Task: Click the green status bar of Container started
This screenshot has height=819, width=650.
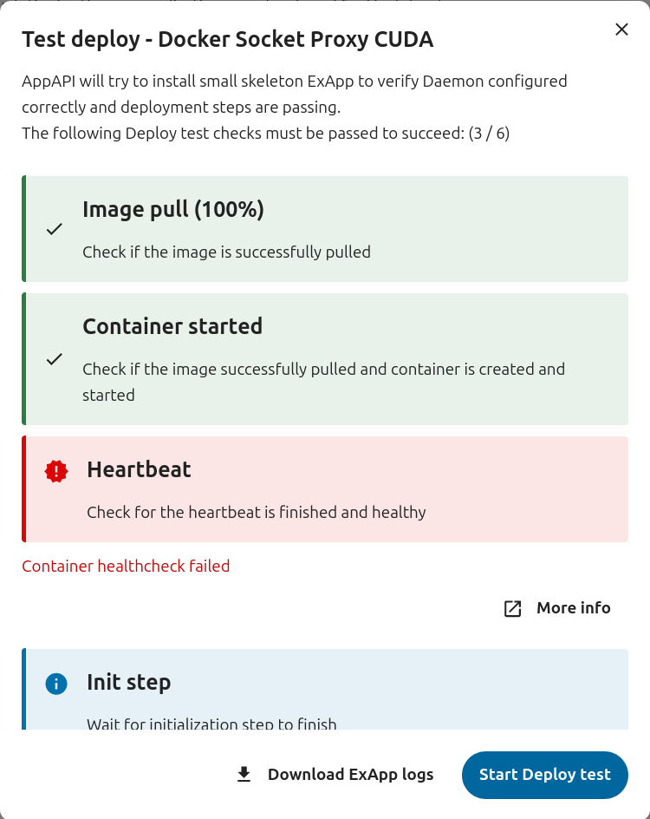Action: (23, 359)
